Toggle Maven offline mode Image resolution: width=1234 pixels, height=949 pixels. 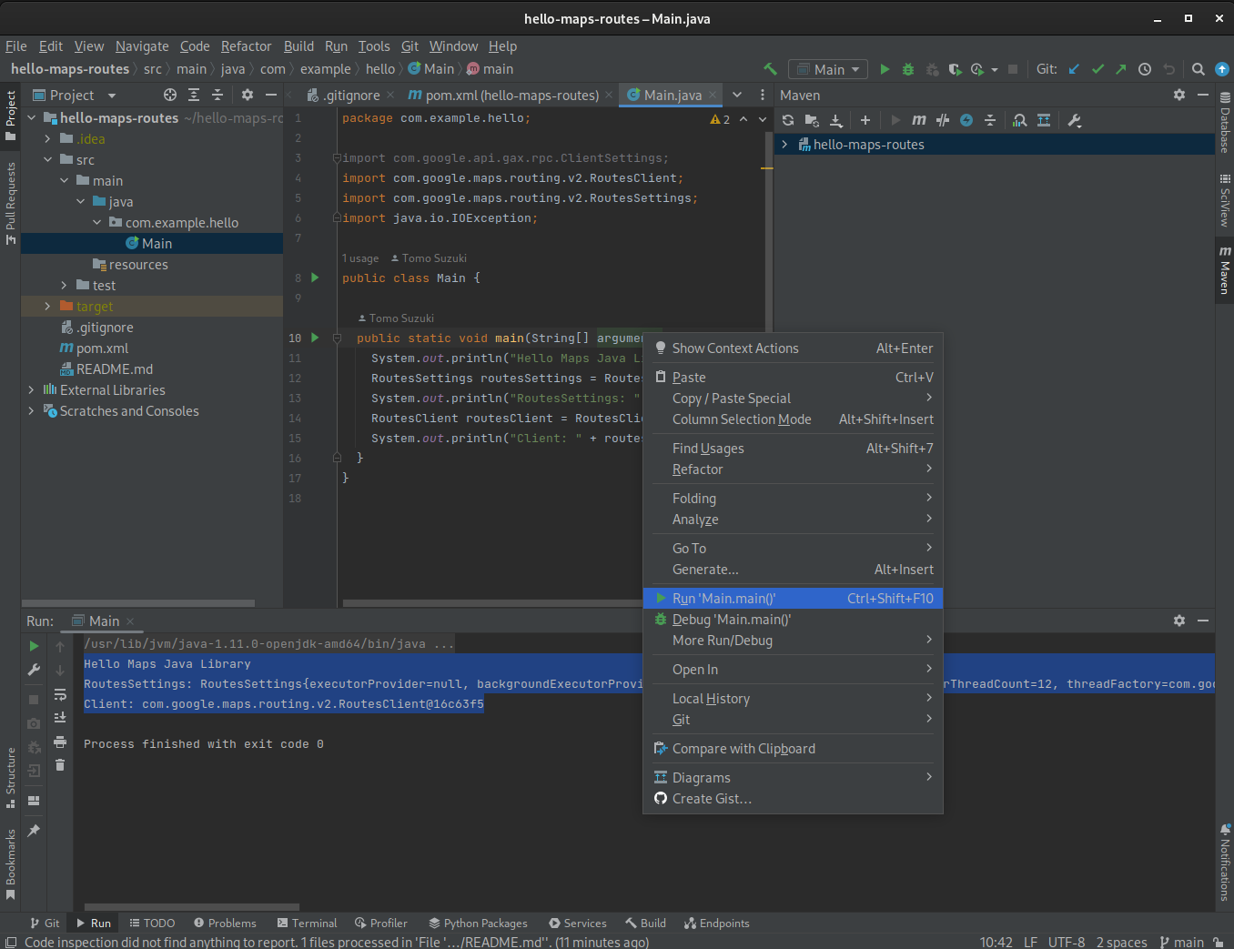pyautogui.click(x=943, y=120)
